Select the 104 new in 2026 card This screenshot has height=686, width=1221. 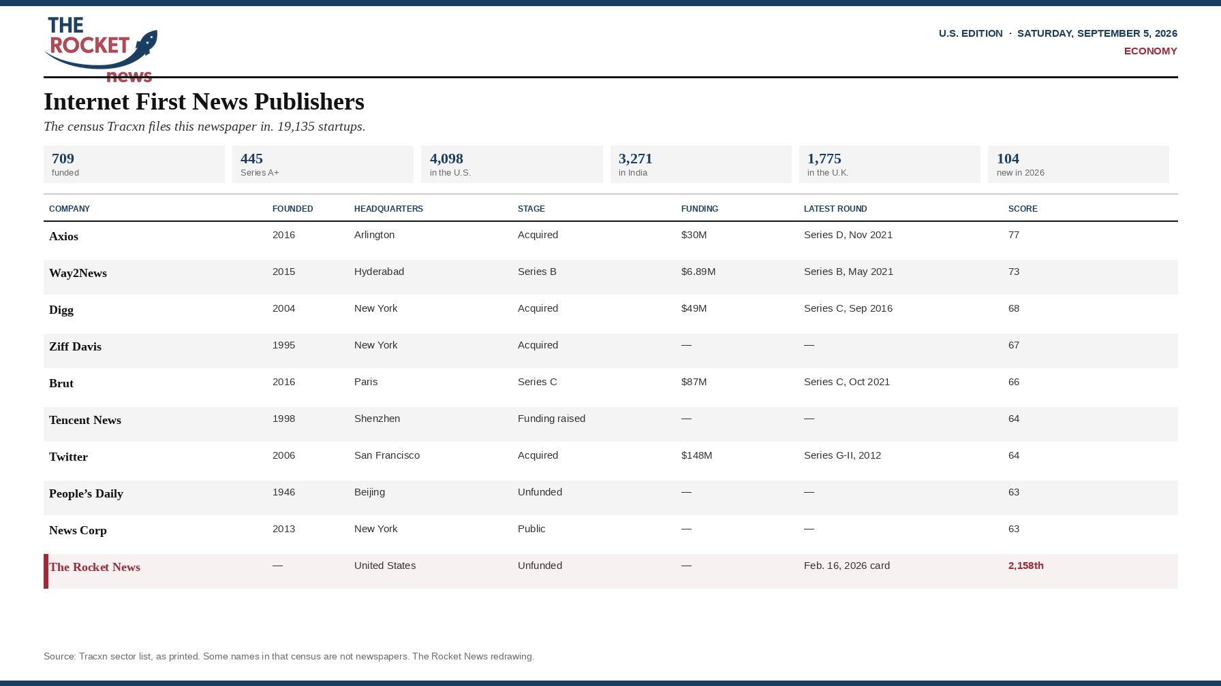1079,164
